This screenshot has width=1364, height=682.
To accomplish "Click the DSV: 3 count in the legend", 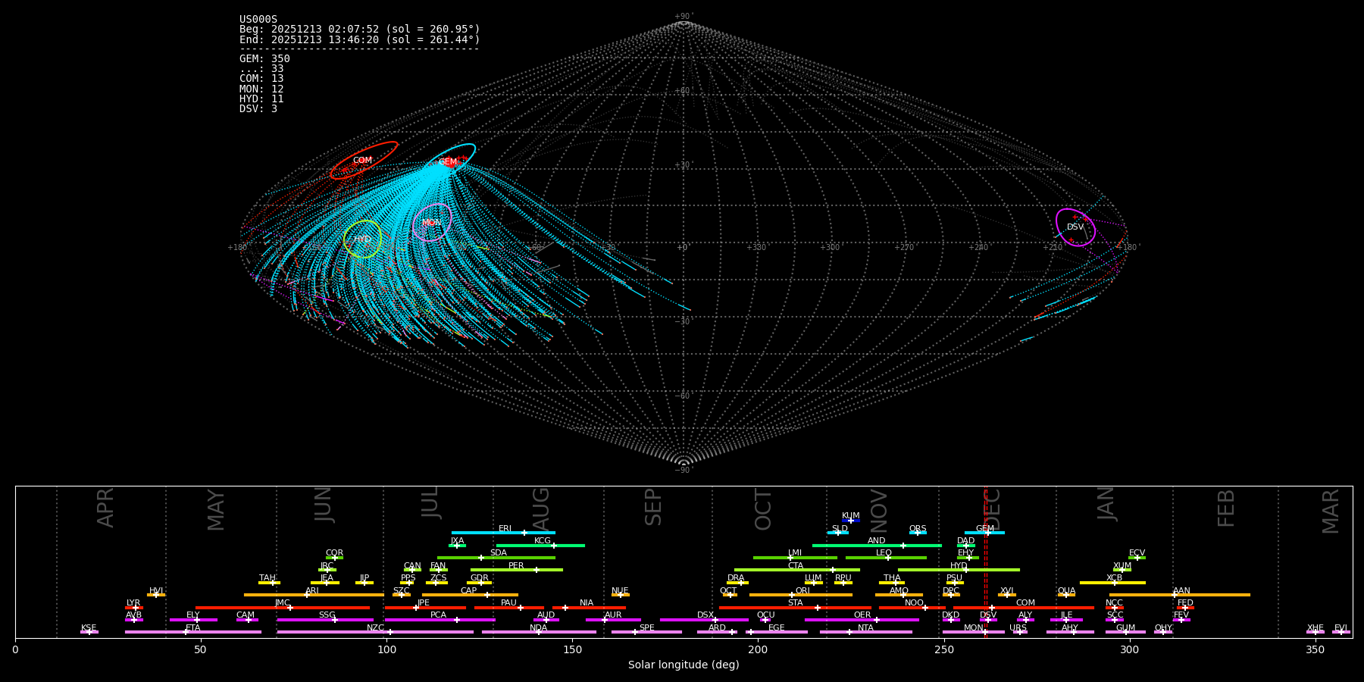I will pos(258,109).
